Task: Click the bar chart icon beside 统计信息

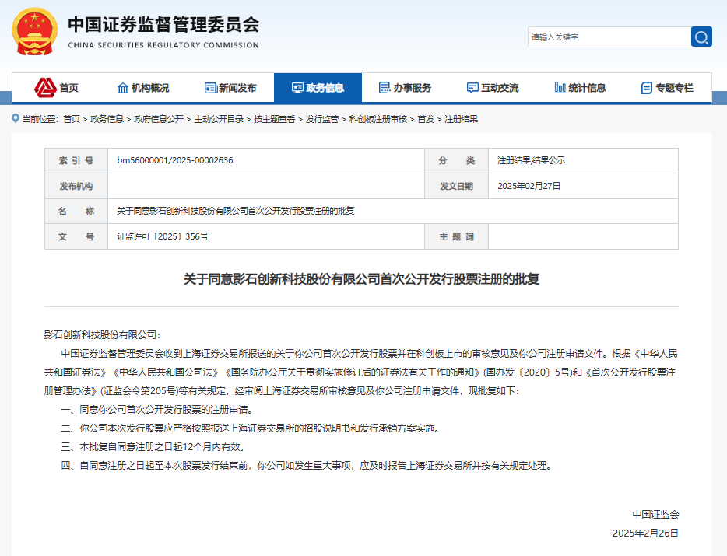Action: pos(560,88)
